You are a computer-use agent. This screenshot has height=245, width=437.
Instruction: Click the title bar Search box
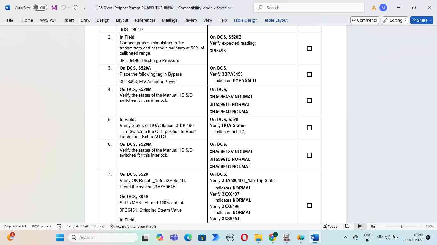tap(309, 8)
